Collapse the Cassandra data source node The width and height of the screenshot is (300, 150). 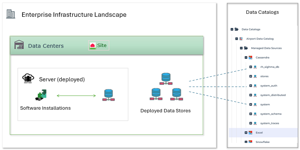[x=246, y=57]
